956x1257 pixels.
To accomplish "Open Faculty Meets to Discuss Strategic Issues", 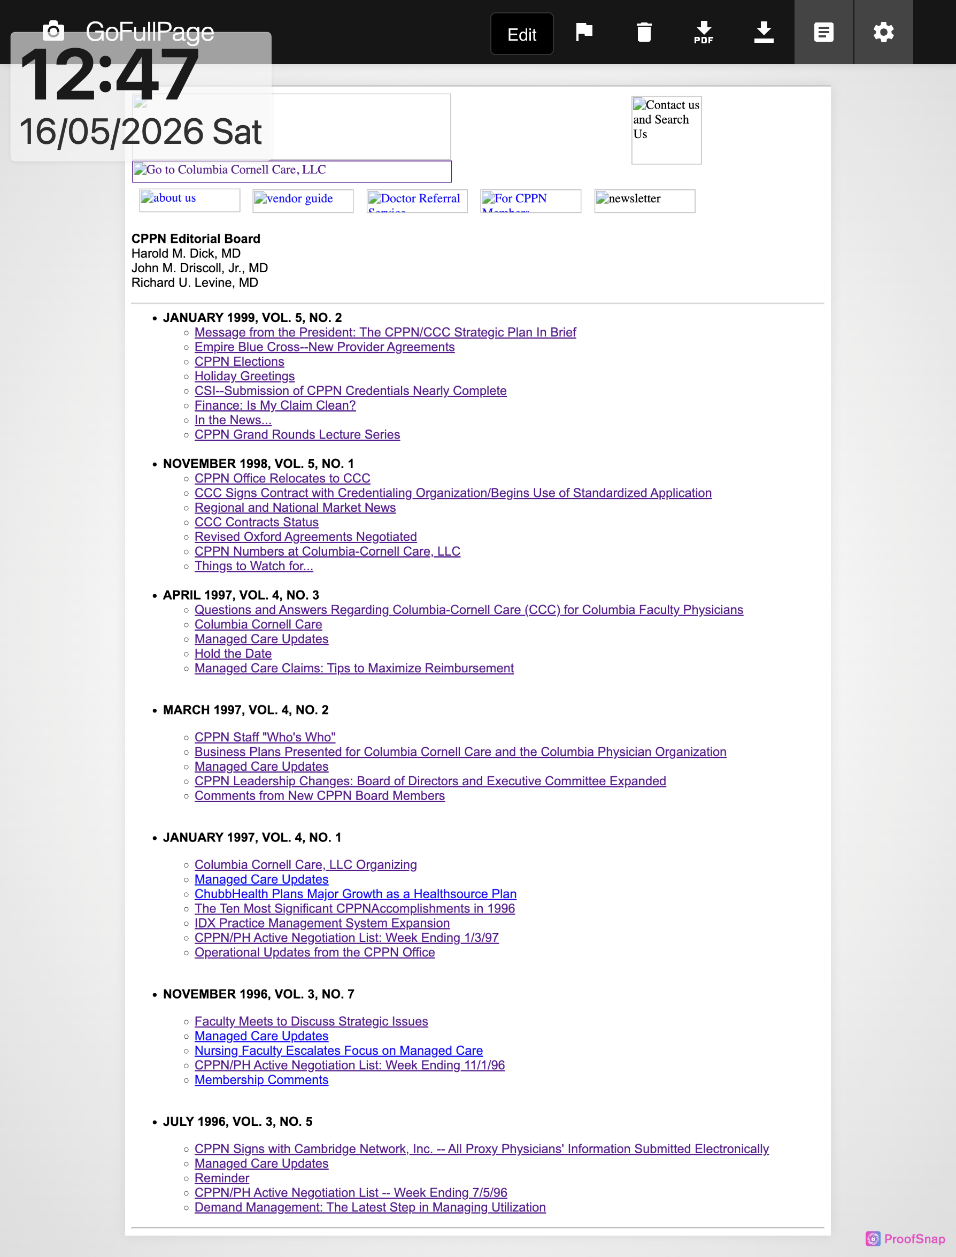I will (311, 1022).
